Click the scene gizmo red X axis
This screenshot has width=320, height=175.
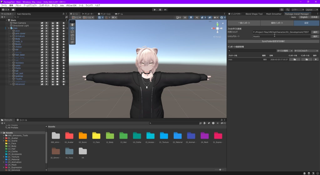213,28
